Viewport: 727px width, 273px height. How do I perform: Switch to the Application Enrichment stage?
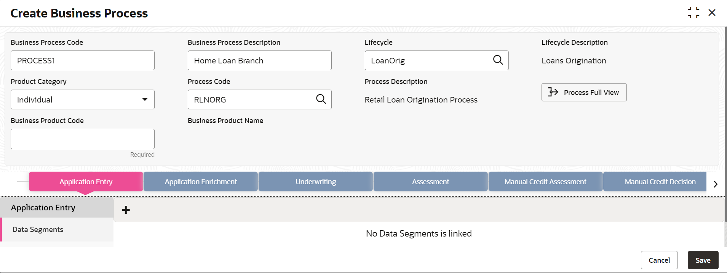[201, 181]
